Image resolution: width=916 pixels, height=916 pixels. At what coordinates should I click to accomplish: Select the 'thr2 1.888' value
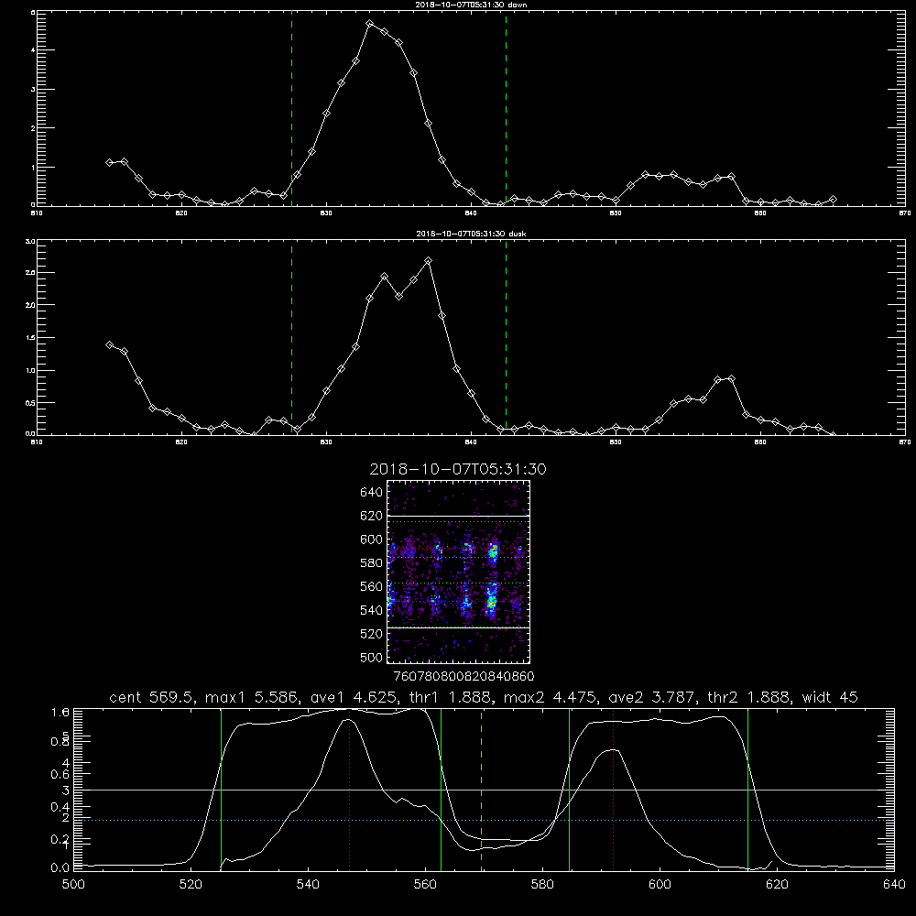point(749,697)
